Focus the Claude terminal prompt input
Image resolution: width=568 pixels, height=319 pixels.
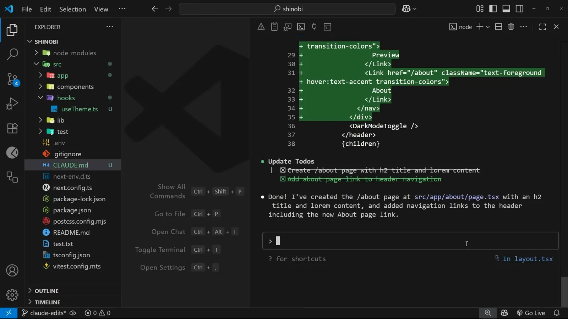[x=410, y=241]
